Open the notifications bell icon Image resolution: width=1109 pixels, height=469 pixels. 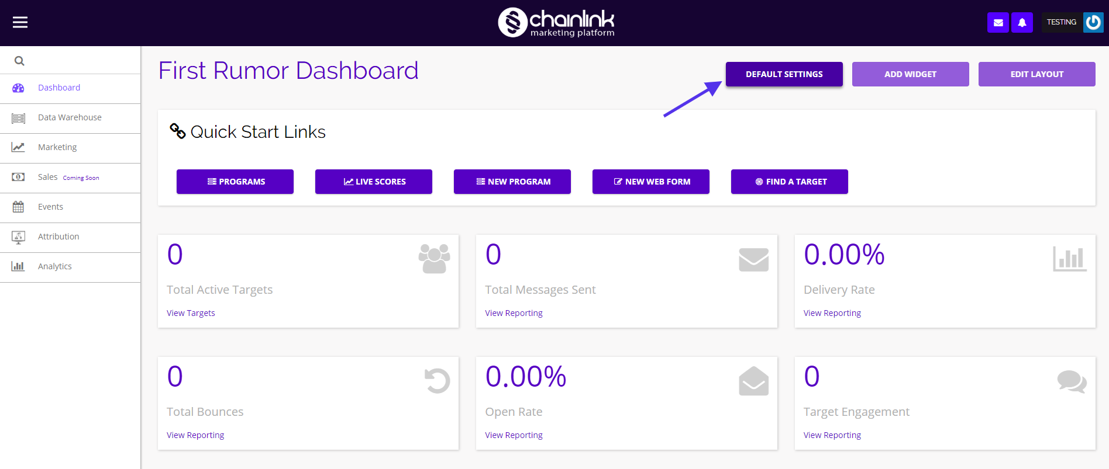coord(1022,23)
